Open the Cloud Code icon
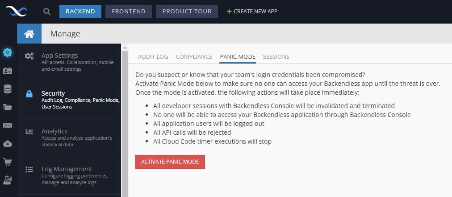452x197 pixels. [x=8, y=144]
